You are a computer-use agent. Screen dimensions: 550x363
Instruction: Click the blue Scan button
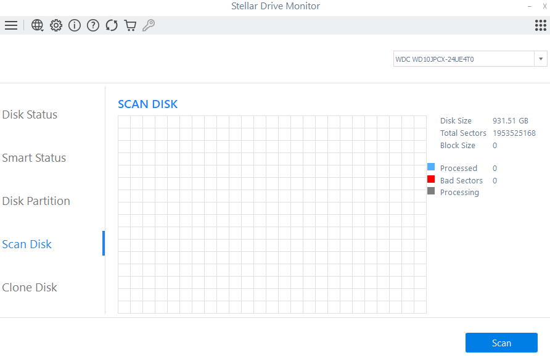[x=501, y=343]
